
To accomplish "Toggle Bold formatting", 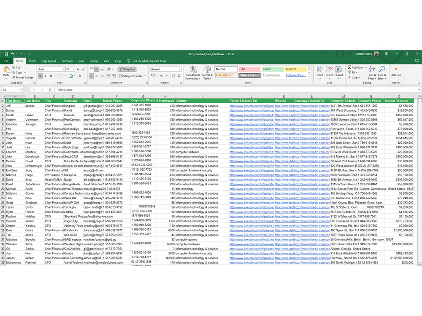I will pyautogui.click(x=41, y=76).
